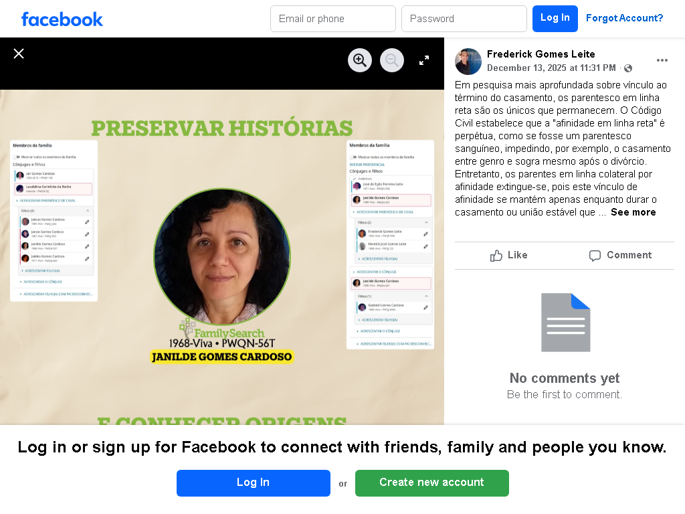
Task: Close the photo viewer with X icon
Action: [x=18, y=54]
